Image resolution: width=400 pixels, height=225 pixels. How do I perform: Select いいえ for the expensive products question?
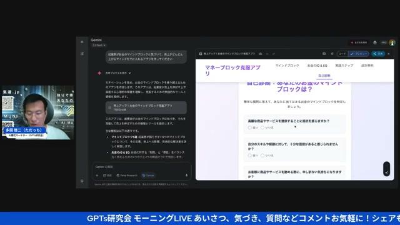[262, 127]
